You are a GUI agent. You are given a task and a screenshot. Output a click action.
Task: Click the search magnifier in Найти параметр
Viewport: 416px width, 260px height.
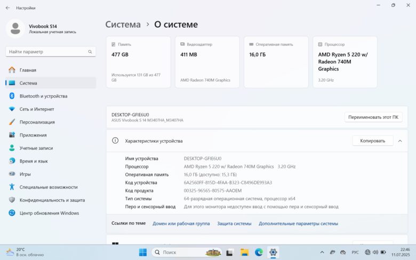point(90,52)
